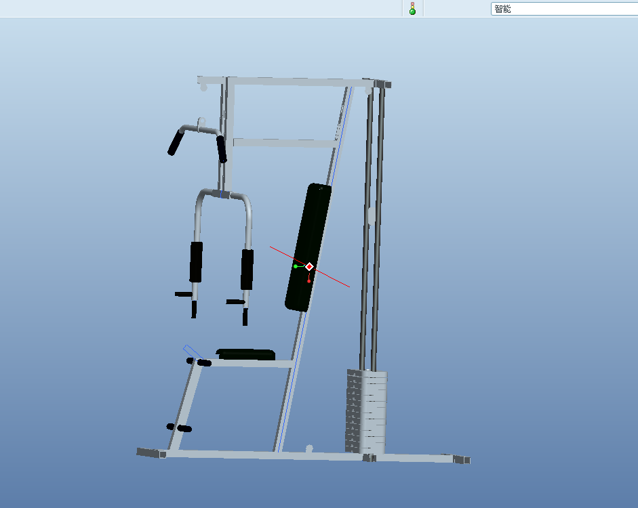638x508 pixels.
Task: Open the 智能 selection filter dropdown
Action: [x=564, y=9]
